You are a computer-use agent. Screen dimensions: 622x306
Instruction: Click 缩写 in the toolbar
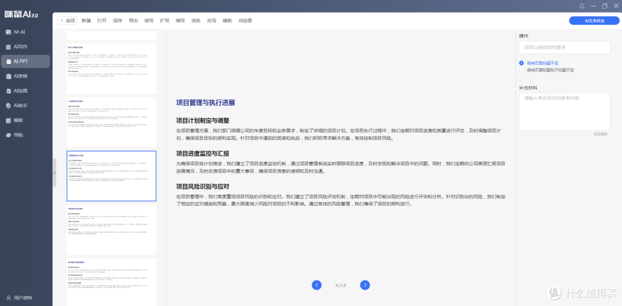(180, 21)
